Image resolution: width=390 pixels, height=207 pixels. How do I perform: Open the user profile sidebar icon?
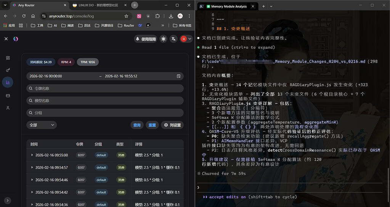[8, 108]
